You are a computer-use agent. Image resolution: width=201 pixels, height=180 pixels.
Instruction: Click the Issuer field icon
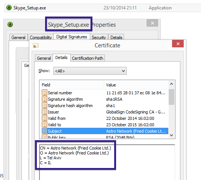44,112
